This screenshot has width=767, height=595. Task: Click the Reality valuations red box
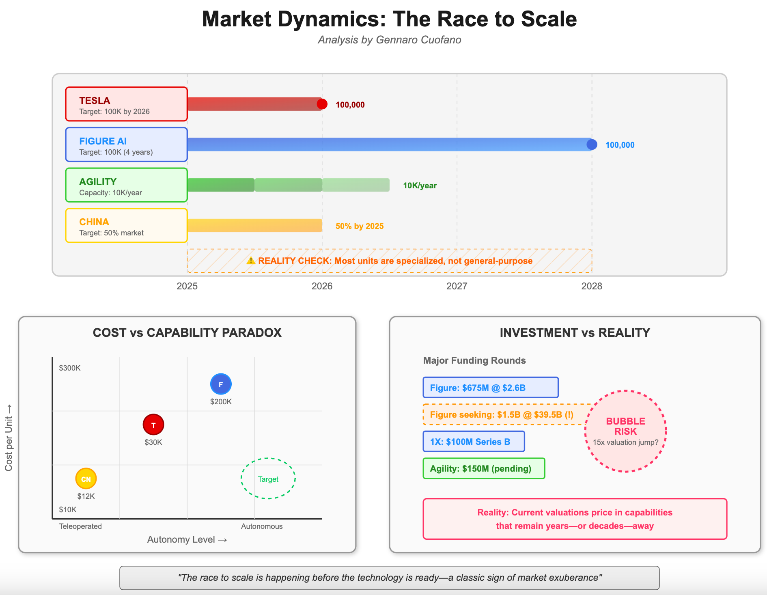575,519
